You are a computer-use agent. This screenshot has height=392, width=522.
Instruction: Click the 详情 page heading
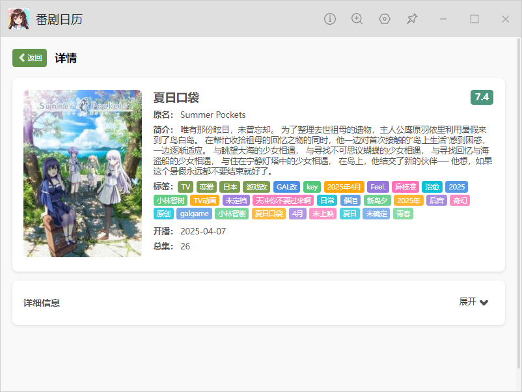66,59
